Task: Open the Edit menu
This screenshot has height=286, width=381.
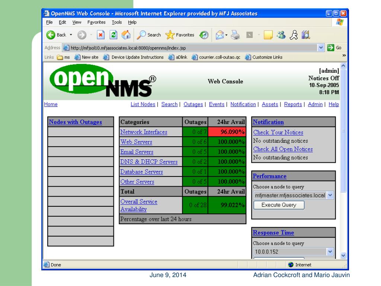Action: click(63, 22)
